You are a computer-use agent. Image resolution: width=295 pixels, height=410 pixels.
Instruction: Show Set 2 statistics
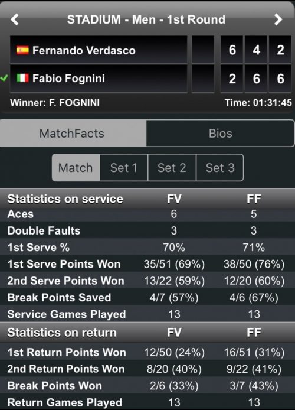[x=172, y=168]
